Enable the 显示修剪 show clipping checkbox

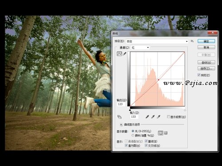(168, 117)
